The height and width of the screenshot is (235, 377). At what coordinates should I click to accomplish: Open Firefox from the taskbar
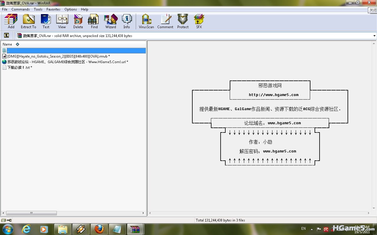[99, 229]
